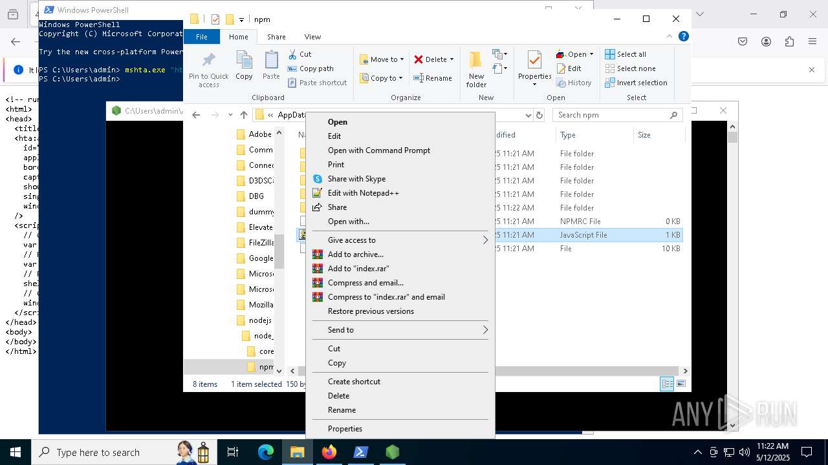
Task: Click Invert selection in ribbon
Action: click(636, 83)
